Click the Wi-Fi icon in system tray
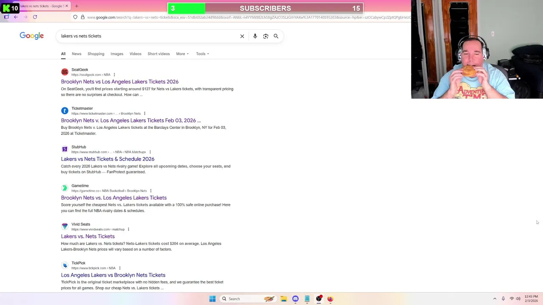543x305 pixels. (512, 299)
